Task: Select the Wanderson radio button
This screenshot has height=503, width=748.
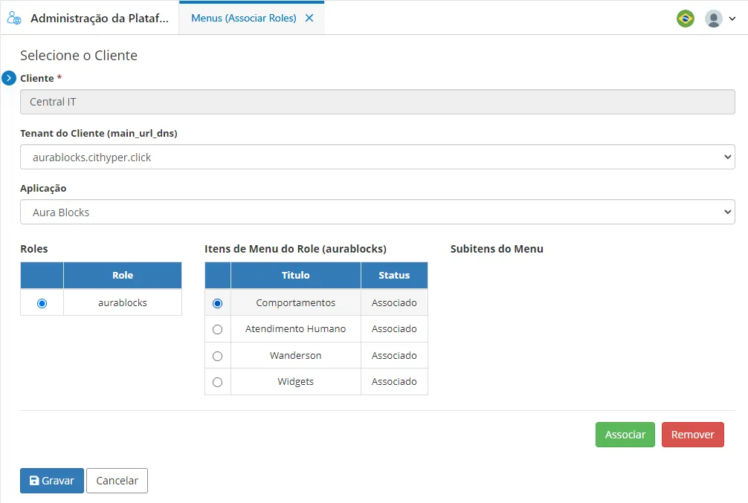Action: click(218, 356)
